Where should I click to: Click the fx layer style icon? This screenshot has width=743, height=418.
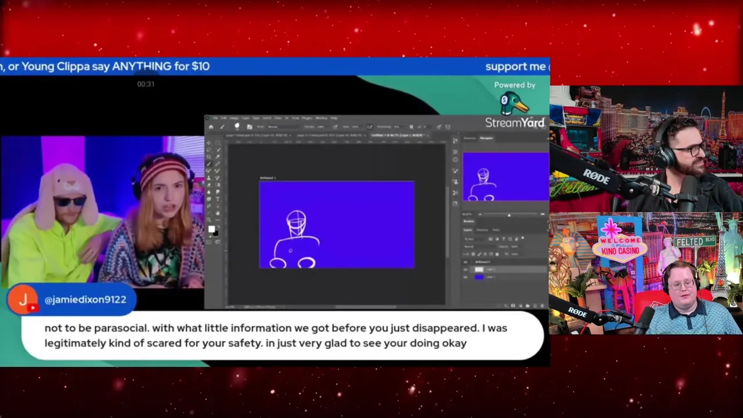coord(506,305)
